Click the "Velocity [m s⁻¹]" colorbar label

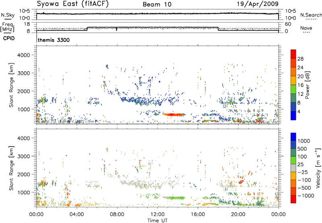[318, 168]
